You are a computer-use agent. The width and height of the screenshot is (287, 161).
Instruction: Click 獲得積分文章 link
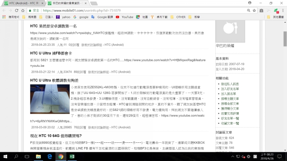pos(230,109)
